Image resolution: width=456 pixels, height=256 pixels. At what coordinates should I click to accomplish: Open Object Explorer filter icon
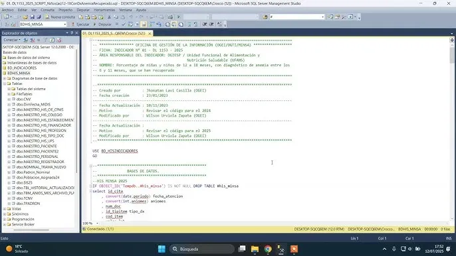(x=45, y=40)
